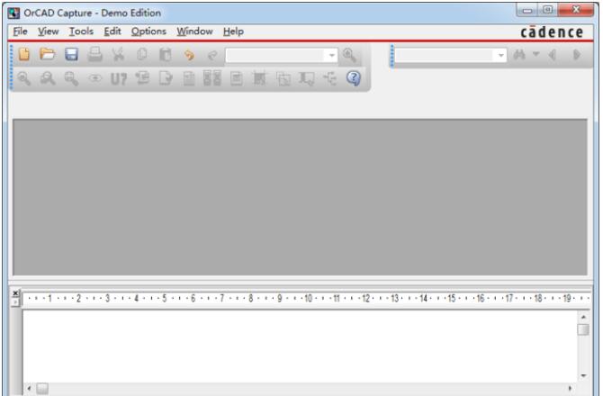Click the Cross Reference double-page icon
Viewport: 603px width, 396px height.
click(x=212, y=78)
